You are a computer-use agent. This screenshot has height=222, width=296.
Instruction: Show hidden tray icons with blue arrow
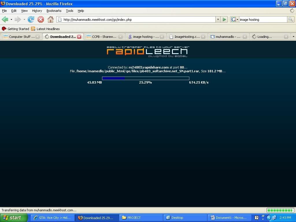coord(269,218)
